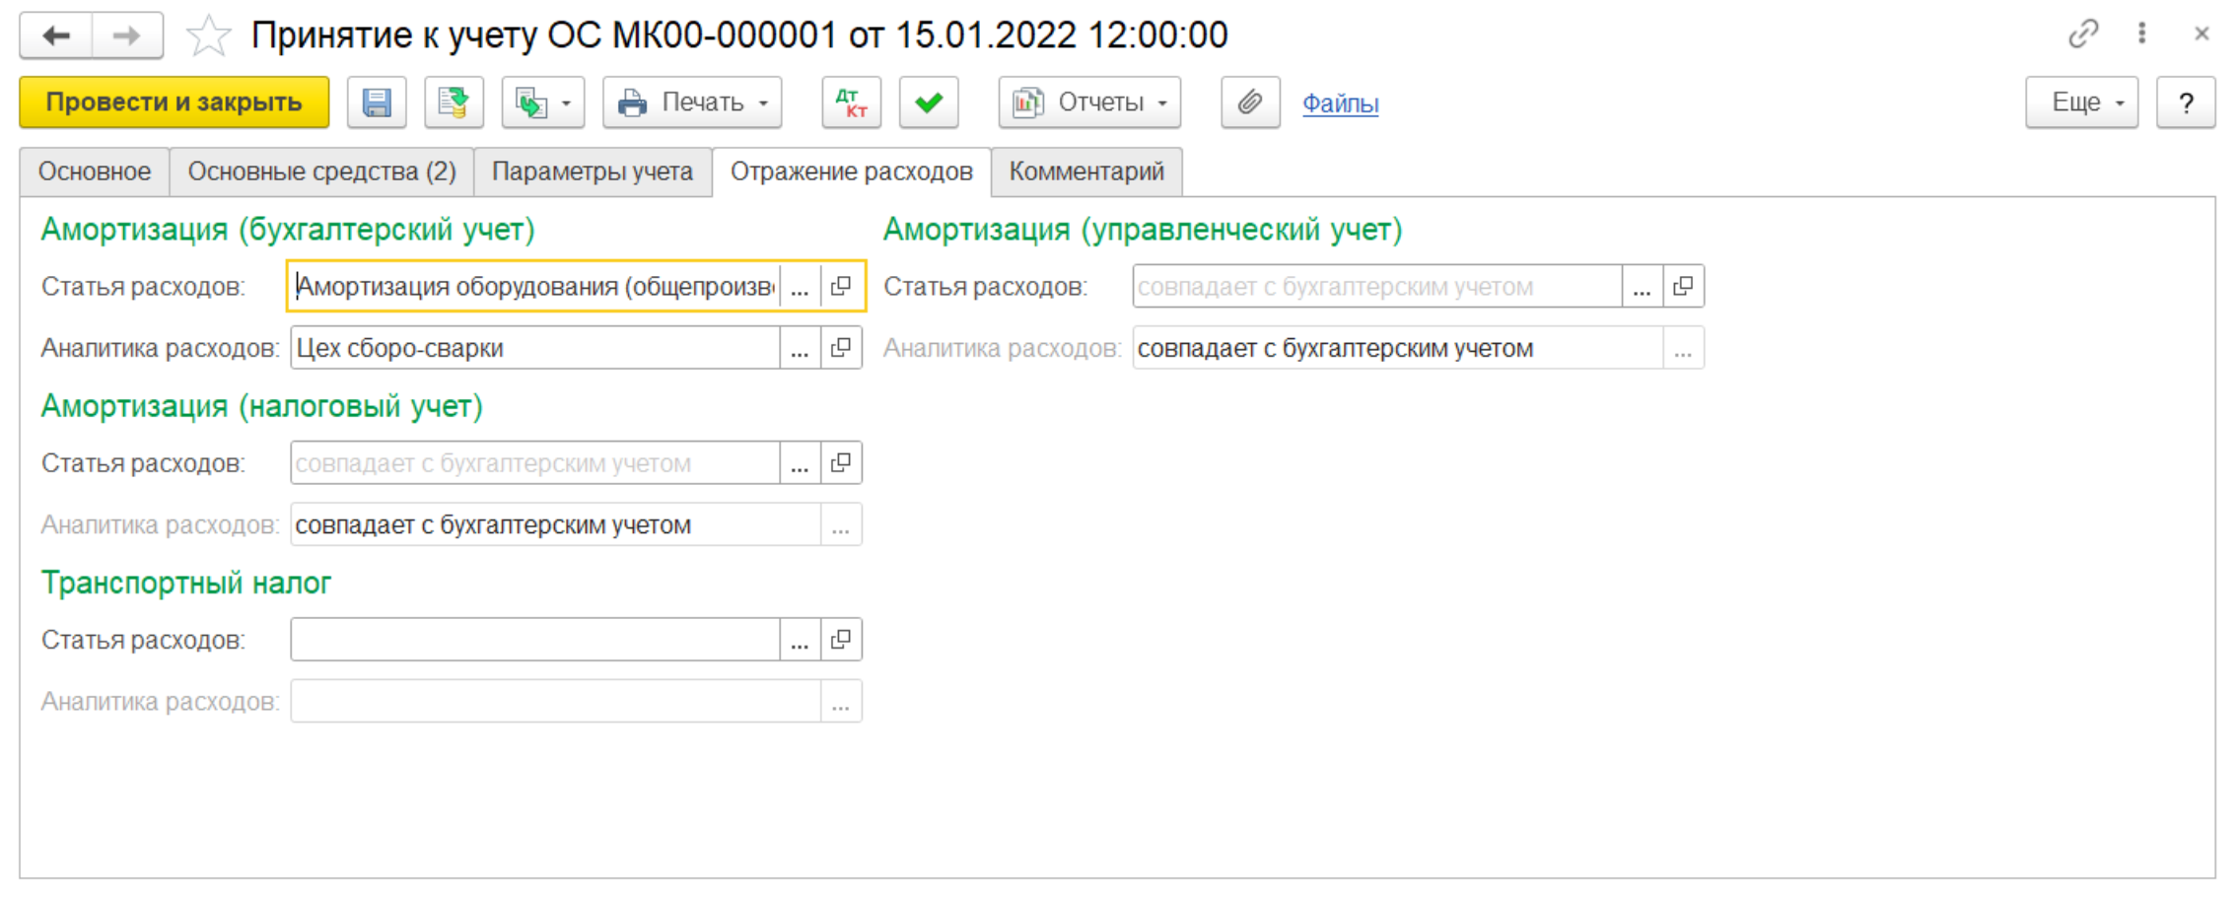Open the help question mark button
Screen dimensions: 2239x897
2185,103
